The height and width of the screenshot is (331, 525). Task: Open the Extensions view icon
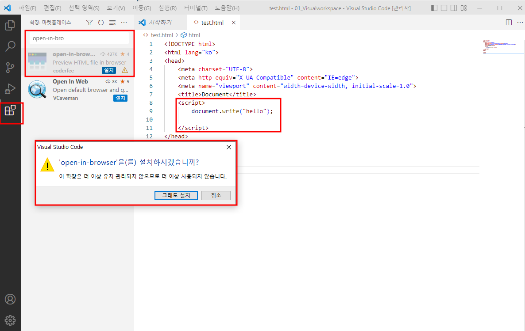coord(10,110)
